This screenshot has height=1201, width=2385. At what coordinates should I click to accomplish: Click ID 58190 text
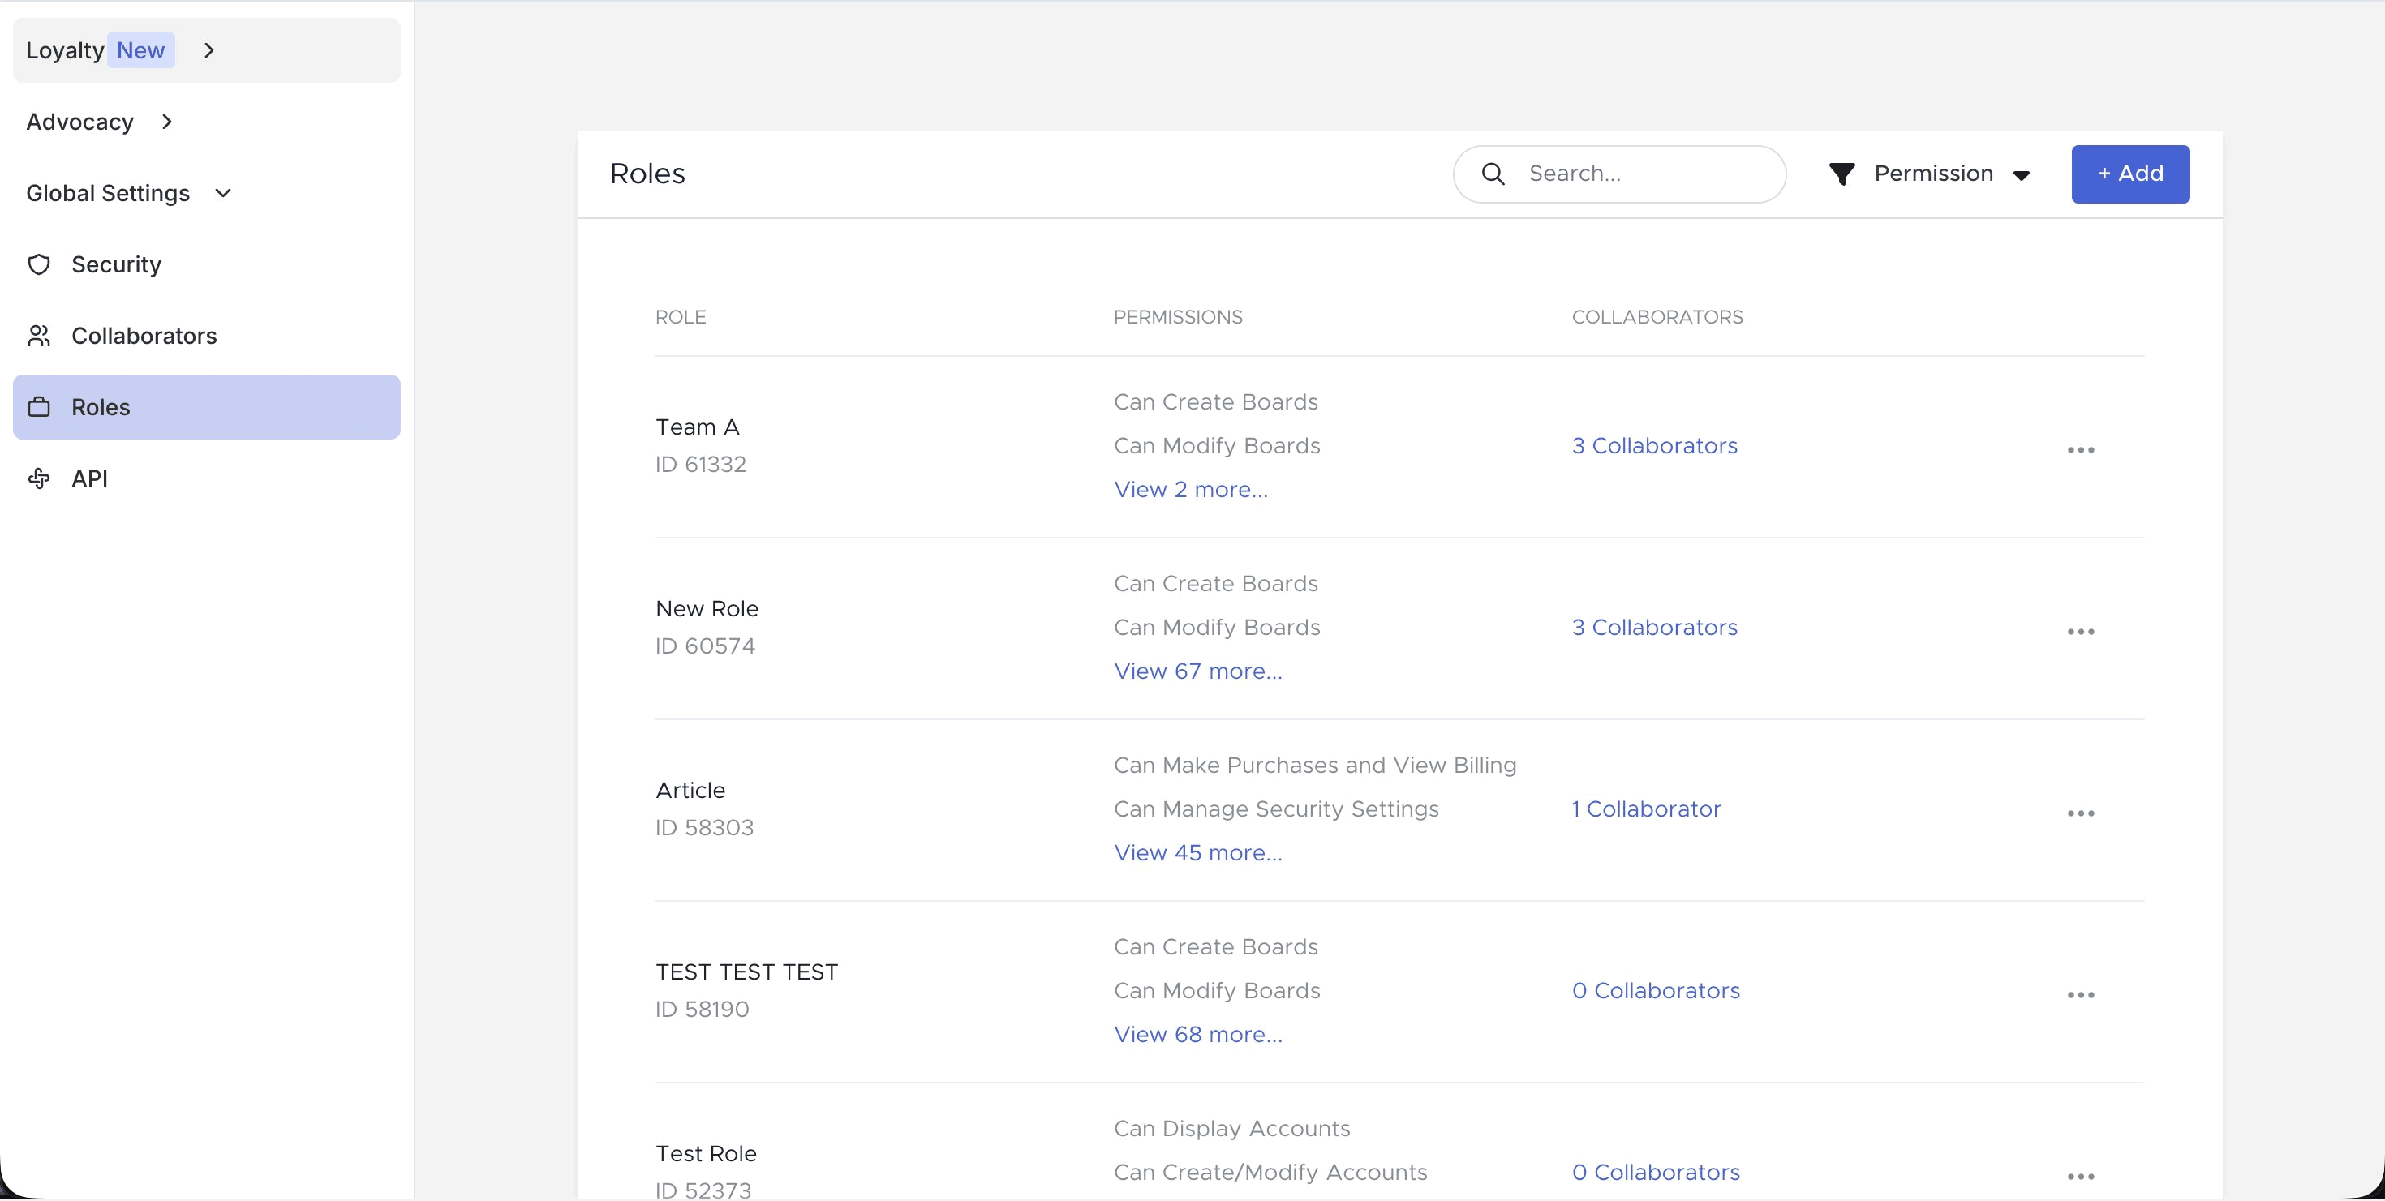click(x=703, y=1010)
